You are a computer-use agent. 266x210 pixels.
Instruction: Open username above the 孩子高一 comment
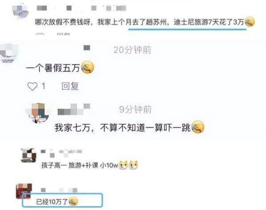pos(62,153)
